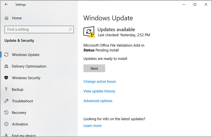Click the Update & Security heading
Viewport: 212px width, 137px height.
coord(19,41)
